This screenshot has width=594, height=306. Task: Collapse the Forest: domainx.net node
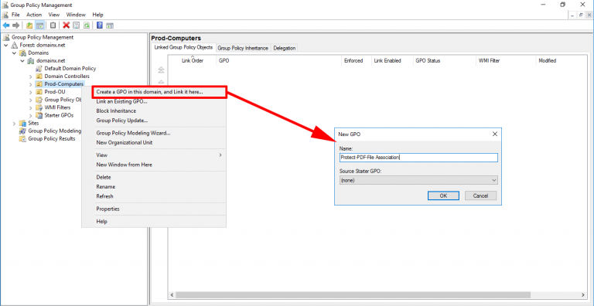[6, 45]
